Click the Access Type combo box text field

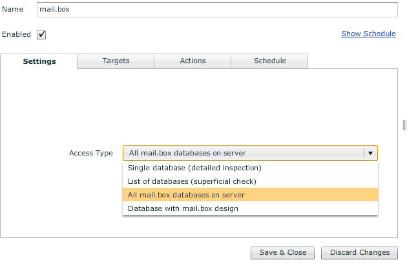pyautogui.click(x=242, y=153)
